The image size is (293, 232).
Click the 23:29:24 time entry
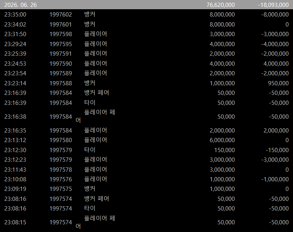pos(15,44)
